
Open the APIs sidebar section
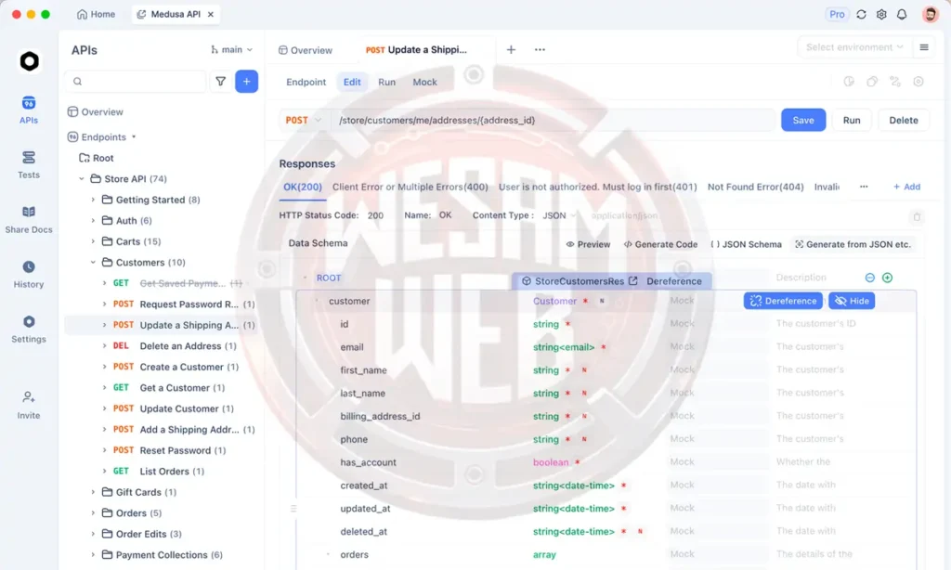[x=29, y=110]
